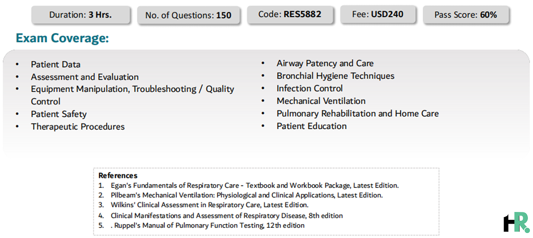Select Pulmonary Rehabilitation and Home Care
Screen dimensions: 533x238
[x=358, y=113]
